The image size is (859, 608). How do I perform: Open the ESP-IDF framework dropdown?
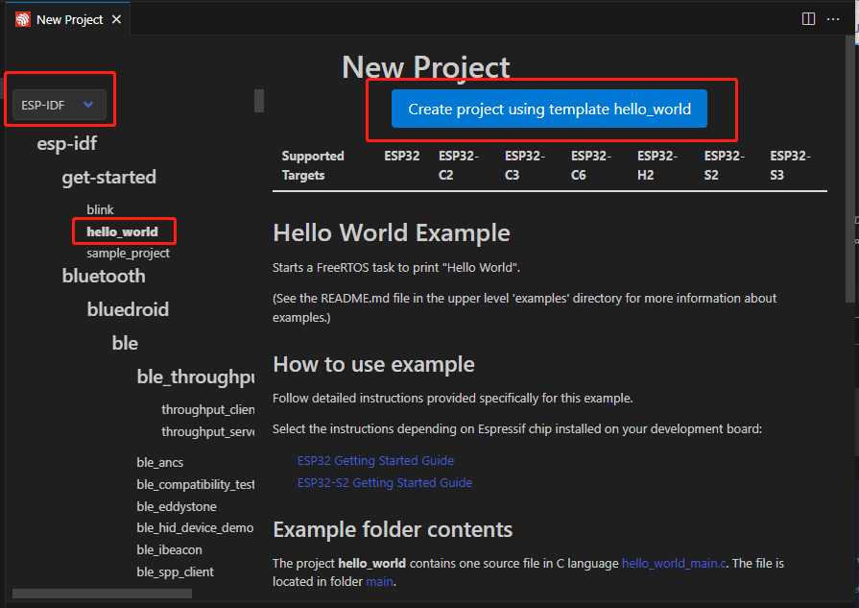click(x=60, y=105)
